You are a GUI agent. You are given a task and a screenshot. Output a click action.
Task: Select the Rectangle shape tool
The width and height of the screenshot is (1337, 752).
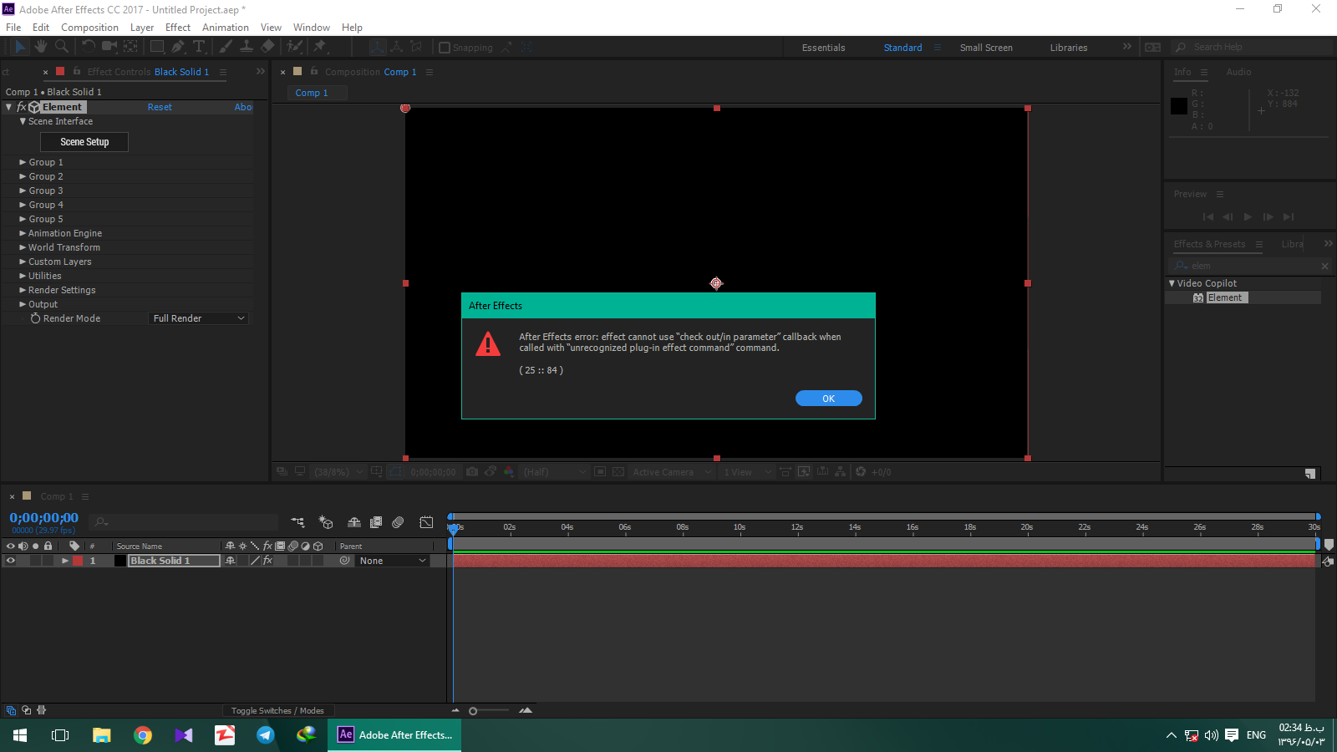coord(157,47)
